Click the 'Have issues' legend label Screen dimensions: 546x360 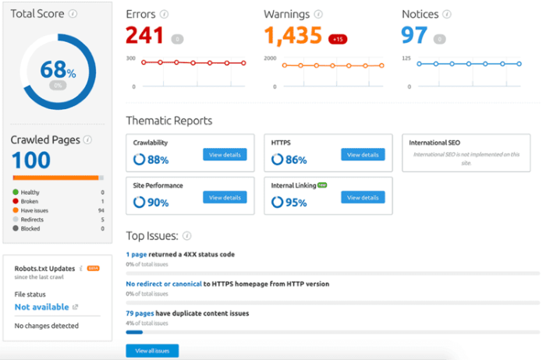pyautogui.click(x=34, y=210)
